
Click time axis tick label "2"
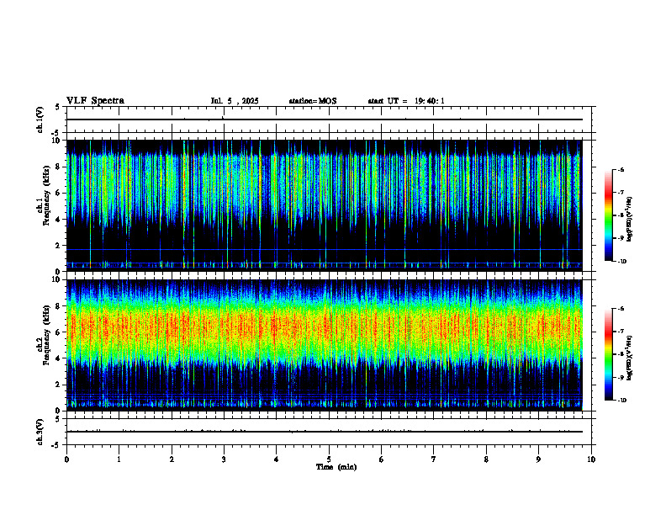coord(172,459)
